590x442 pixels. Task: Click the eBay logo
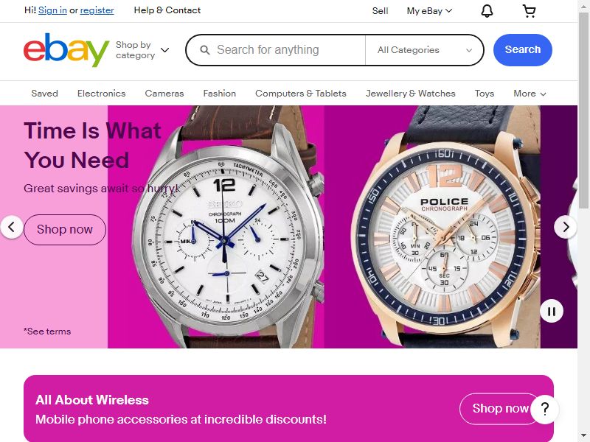[66, 50]
